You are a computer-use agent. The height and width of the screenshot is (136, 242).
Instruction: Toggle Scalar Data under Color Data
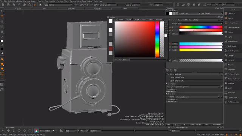176,91
